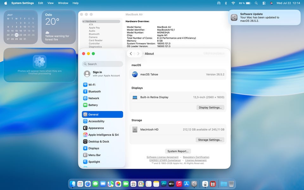Open the Wi-Fi status menu bar icon
The image size is (304, 190).
[233, 3]
